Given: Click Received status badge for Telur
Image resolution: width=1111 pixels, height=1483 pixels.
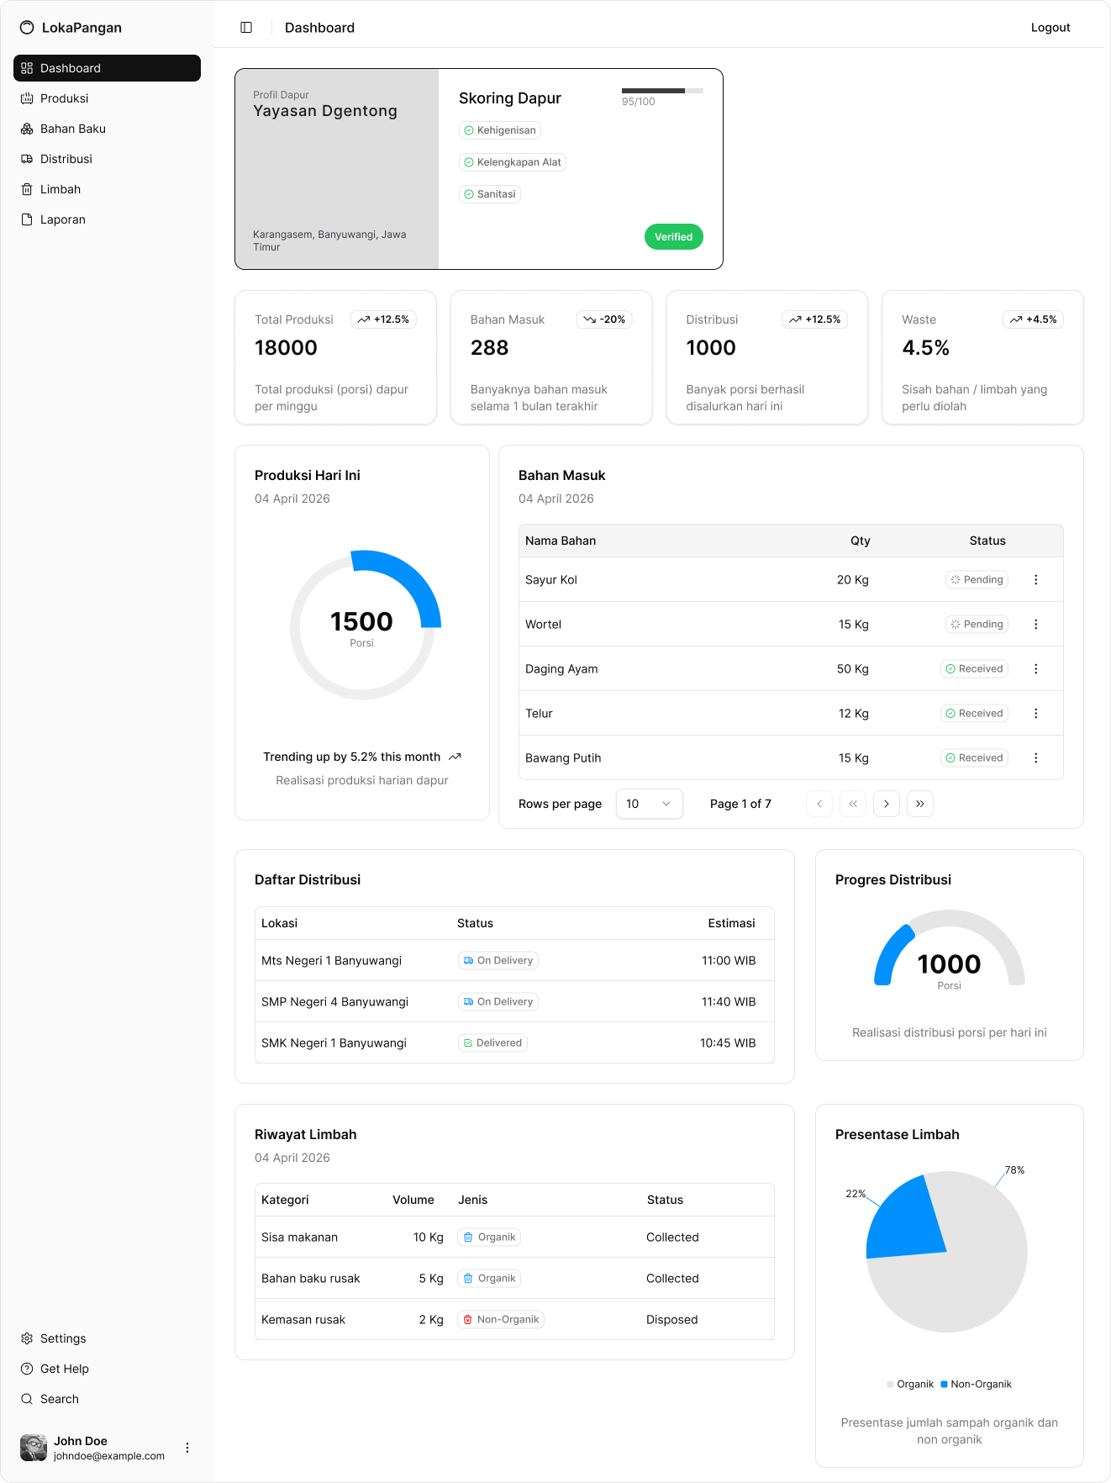Looking at the screenshot, I should pyautogui.click(x=974, y=714).
